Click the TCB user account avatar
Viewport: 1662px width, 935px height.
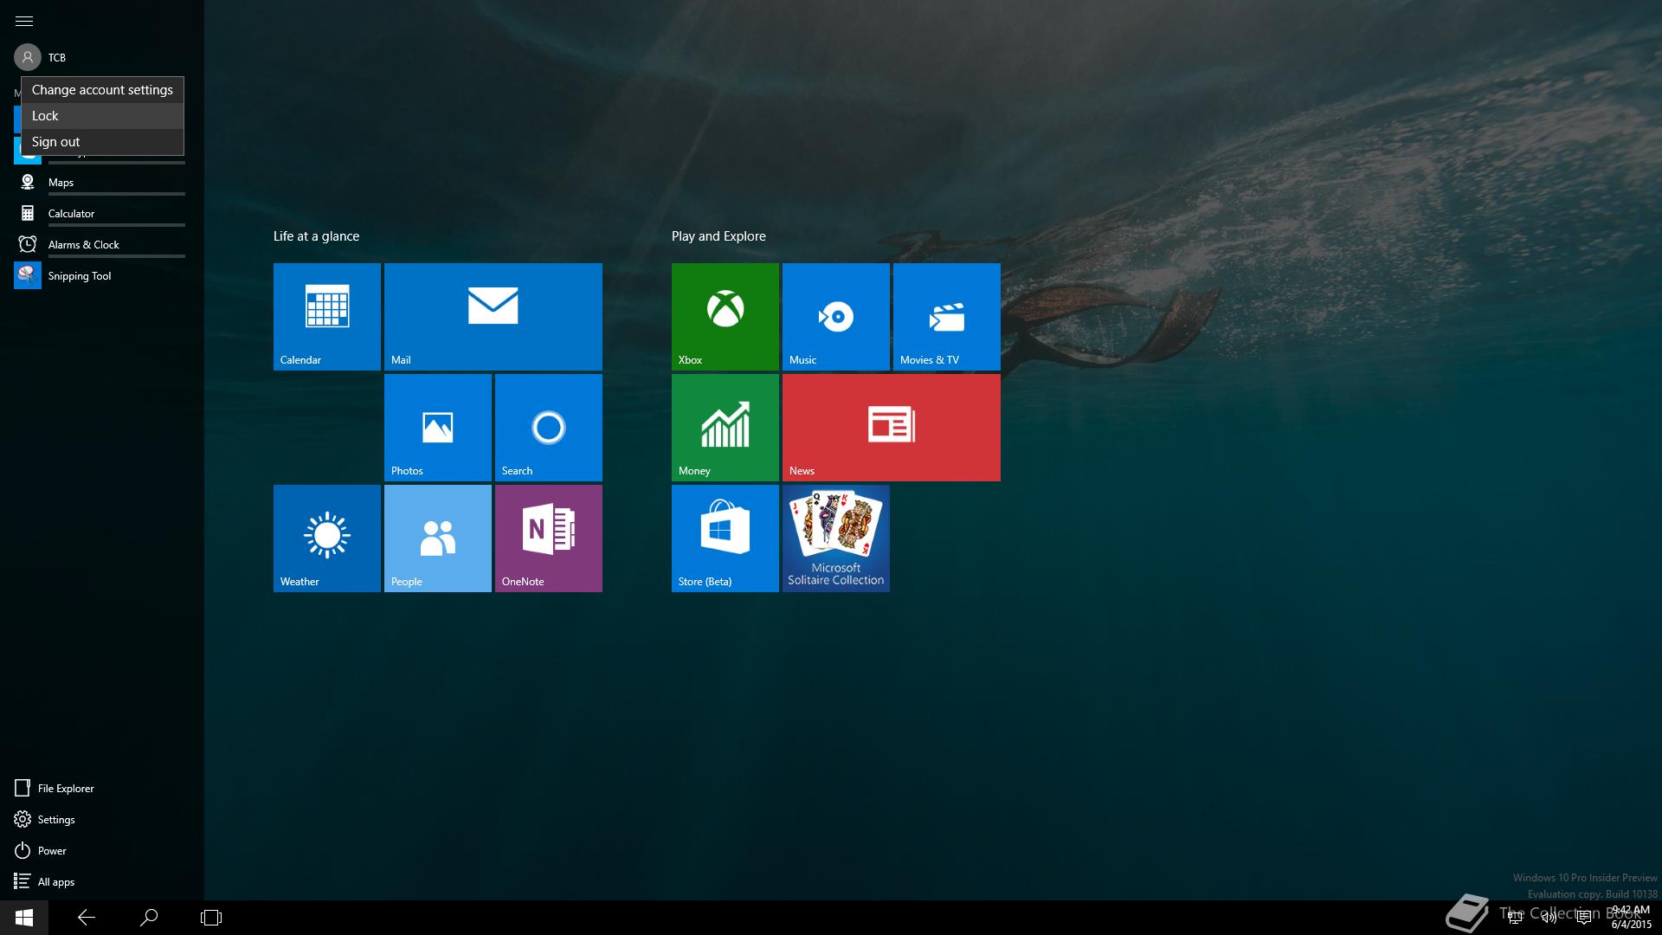pos(28,57)
